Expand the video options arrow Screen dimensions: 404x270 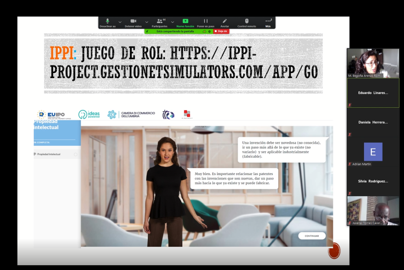tap(146, 22)
